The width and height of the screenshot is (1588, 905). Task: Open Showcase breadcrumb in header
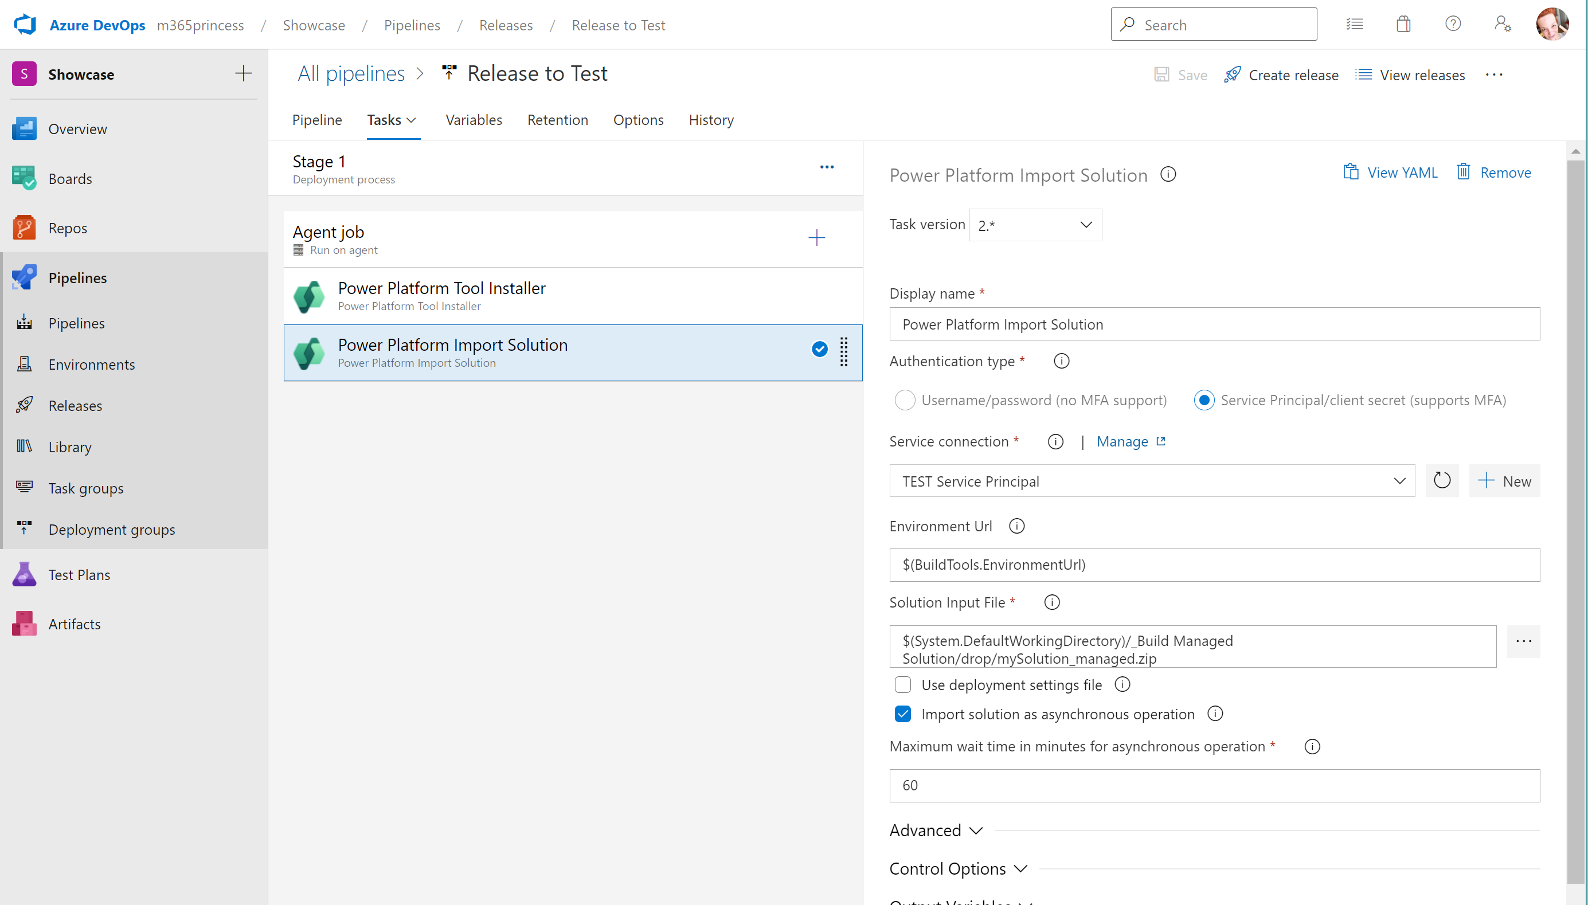pyautogui.click(x=314, y=25)
